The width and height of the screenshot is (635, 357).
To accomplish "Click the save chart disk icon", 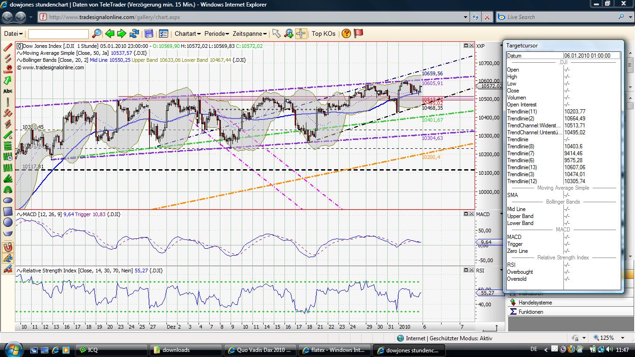I will (149, 33).
